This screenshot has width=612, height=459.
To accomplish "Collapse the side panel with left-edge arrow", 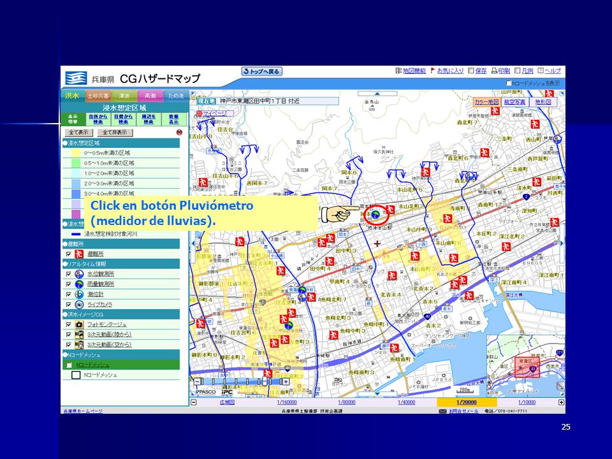I will click(x=193, y=243).
